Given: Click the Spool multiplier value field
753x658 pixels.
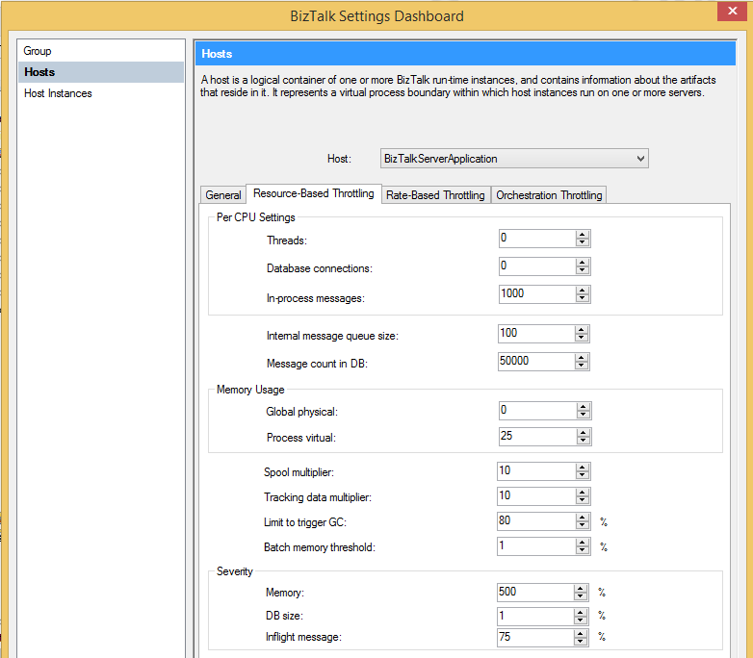Looking at the screenshot, I should pos(536,470).
